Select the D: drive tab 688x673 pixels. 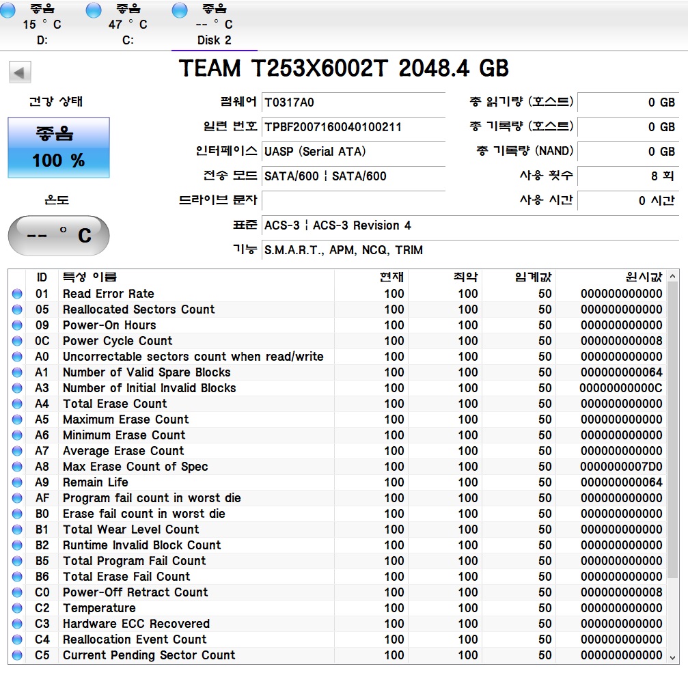[42, 25]
